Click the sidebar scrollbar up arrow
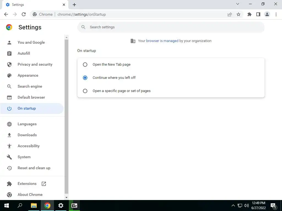The height and width of the screenshot is (211, 282). click(x=67, y=37)
